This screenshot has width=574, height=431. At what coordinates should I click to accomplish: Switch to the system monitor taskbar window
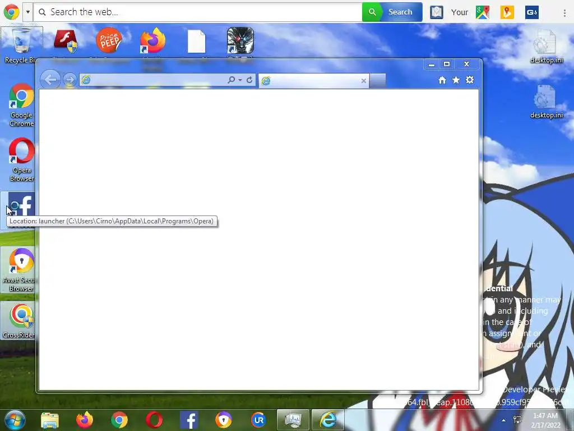pyautogui.click(x=293, y=420)
